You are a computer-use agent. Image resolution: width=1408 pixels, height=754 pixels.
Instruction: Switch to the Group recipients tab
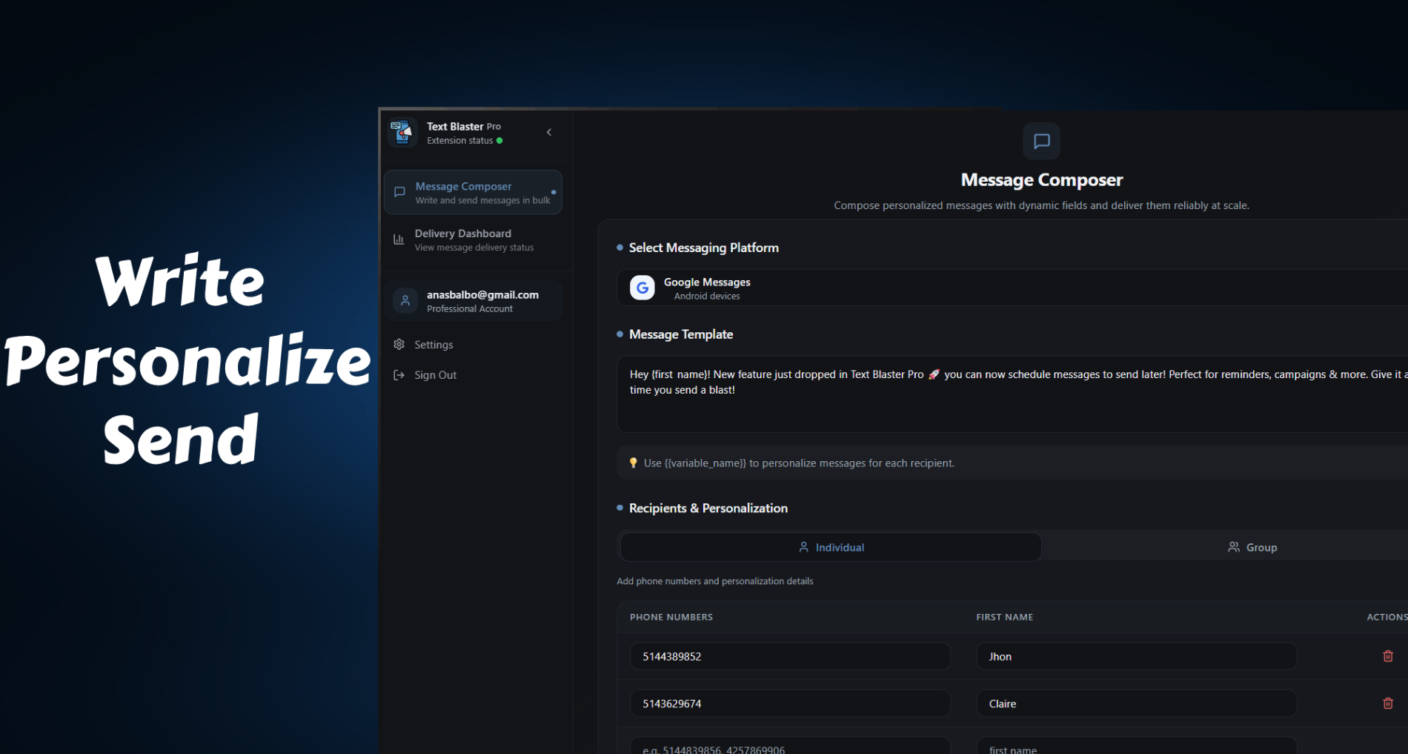(1252, 547)
